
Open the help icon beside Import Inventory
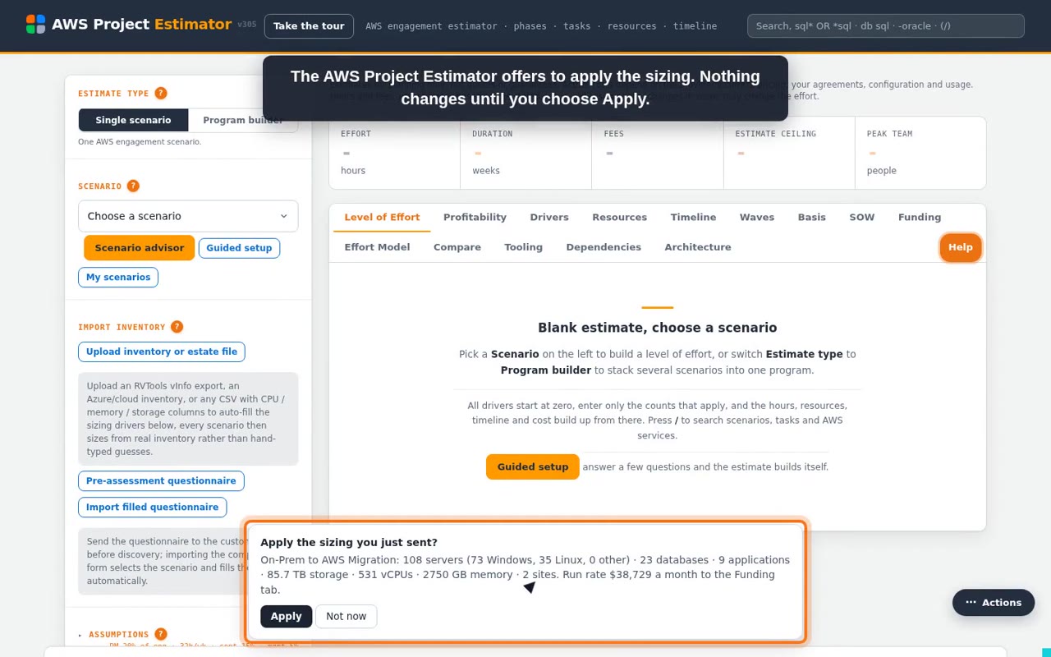click(x=177, y=327)
